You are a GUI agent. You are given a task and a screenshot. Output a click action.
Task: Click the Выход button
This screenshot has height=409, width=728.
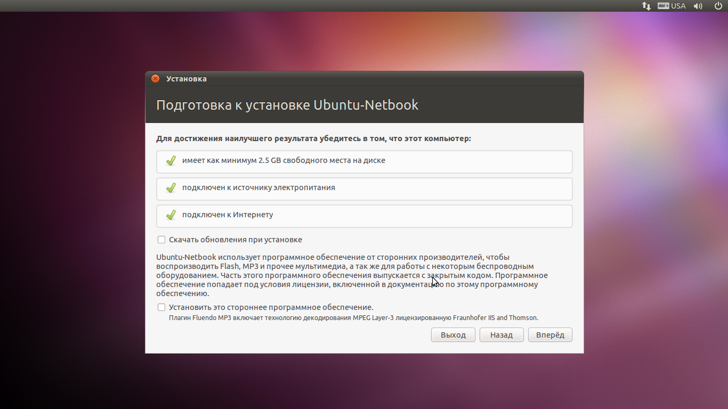[x=453, y=335]
